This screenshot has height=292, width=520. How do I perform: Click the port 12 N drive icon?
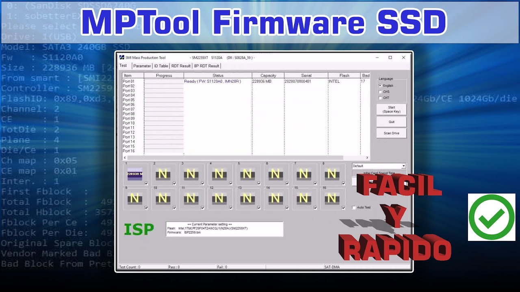coord(219,199)
